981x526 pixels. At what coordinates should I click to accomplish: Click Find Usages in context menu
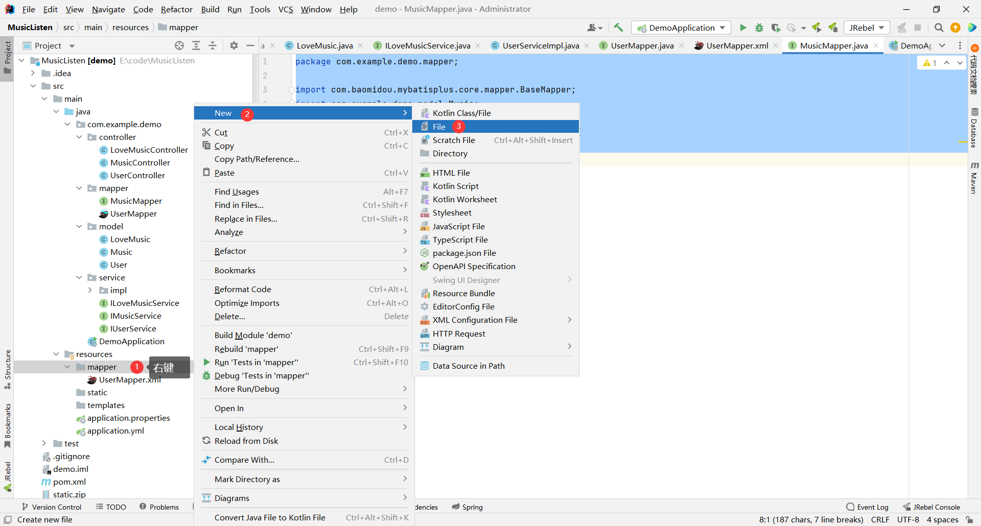(303, 192)
